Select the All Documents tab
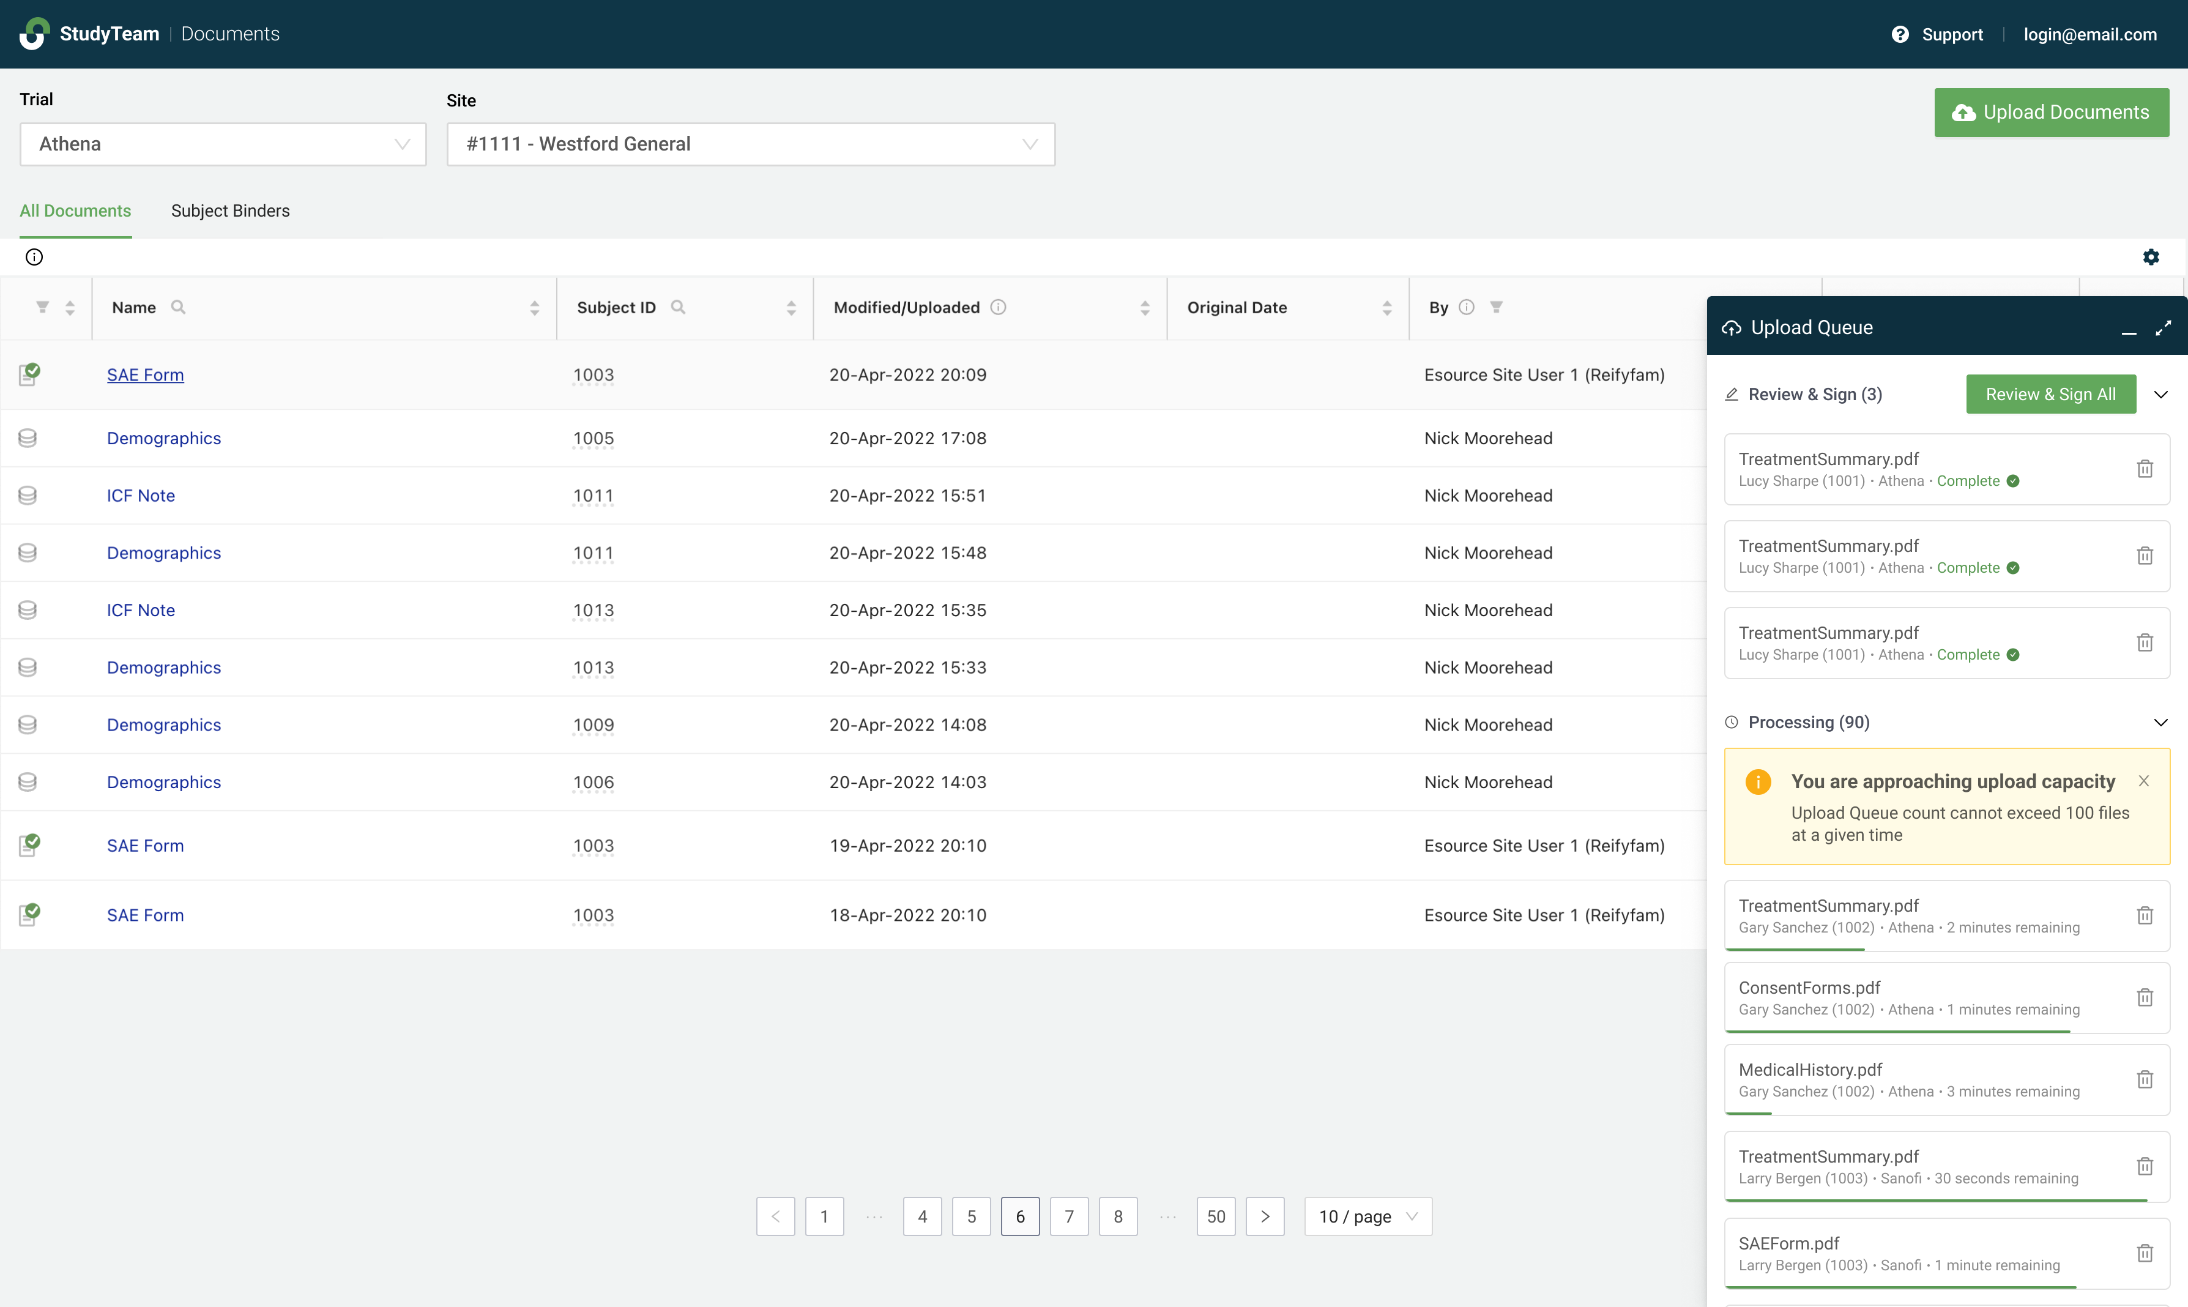The width and height of the screenshot is (2188, 1307). [x=75, y=210]
